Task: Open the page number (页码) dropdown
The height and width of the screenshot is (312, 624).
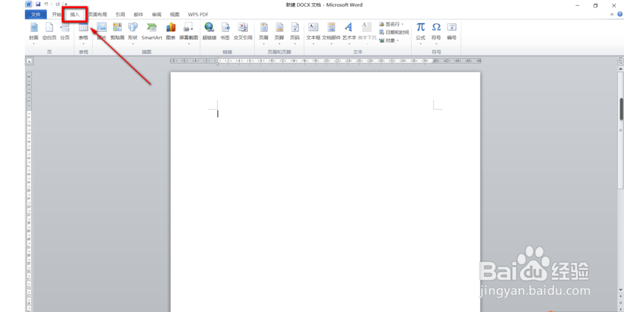Action: 295,44
